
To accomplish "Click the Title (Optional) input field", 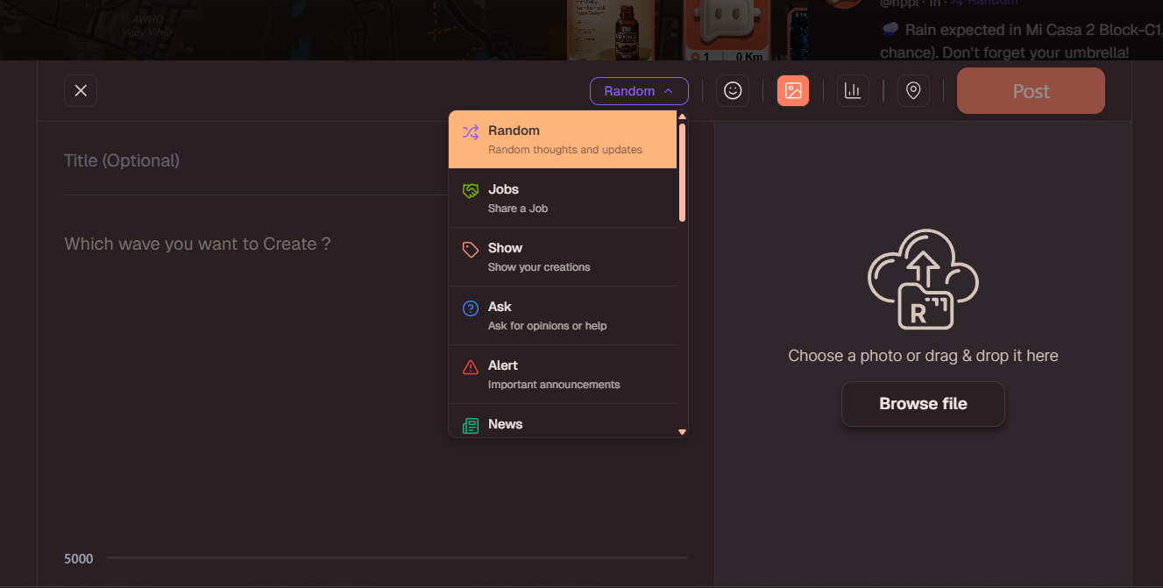I will [256, 160].
